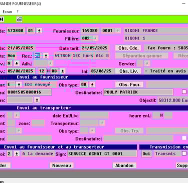
Task: Click the delivery hour field 12
Action: click(42, 71)
